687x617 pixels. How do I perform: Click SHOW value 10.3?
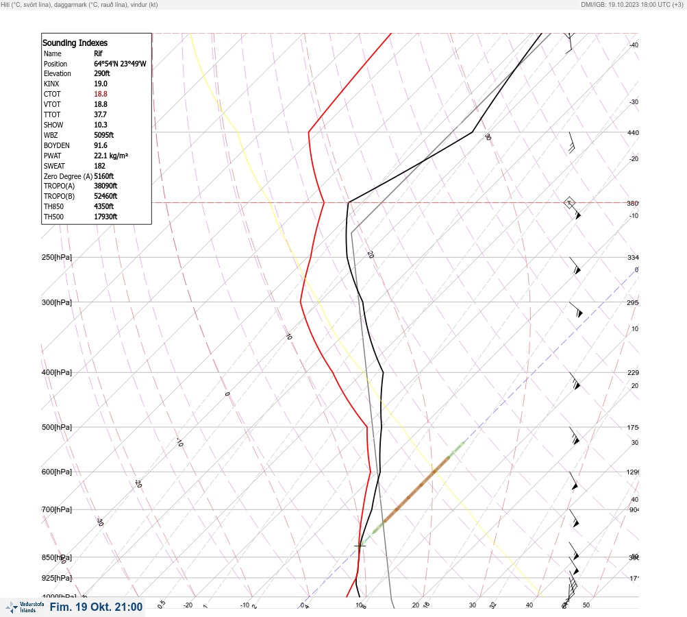(101, 125)
